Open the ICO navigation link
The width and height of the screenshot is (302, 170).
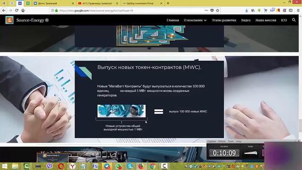pyautogui.click(x=284, y=20)
